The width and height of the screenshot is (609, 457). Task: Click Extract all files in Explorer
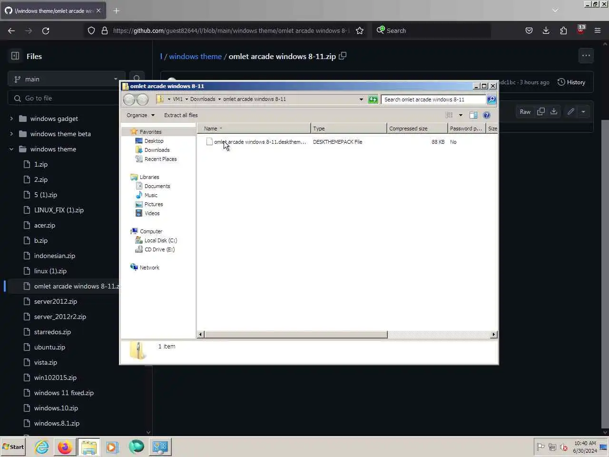[181, 115]
